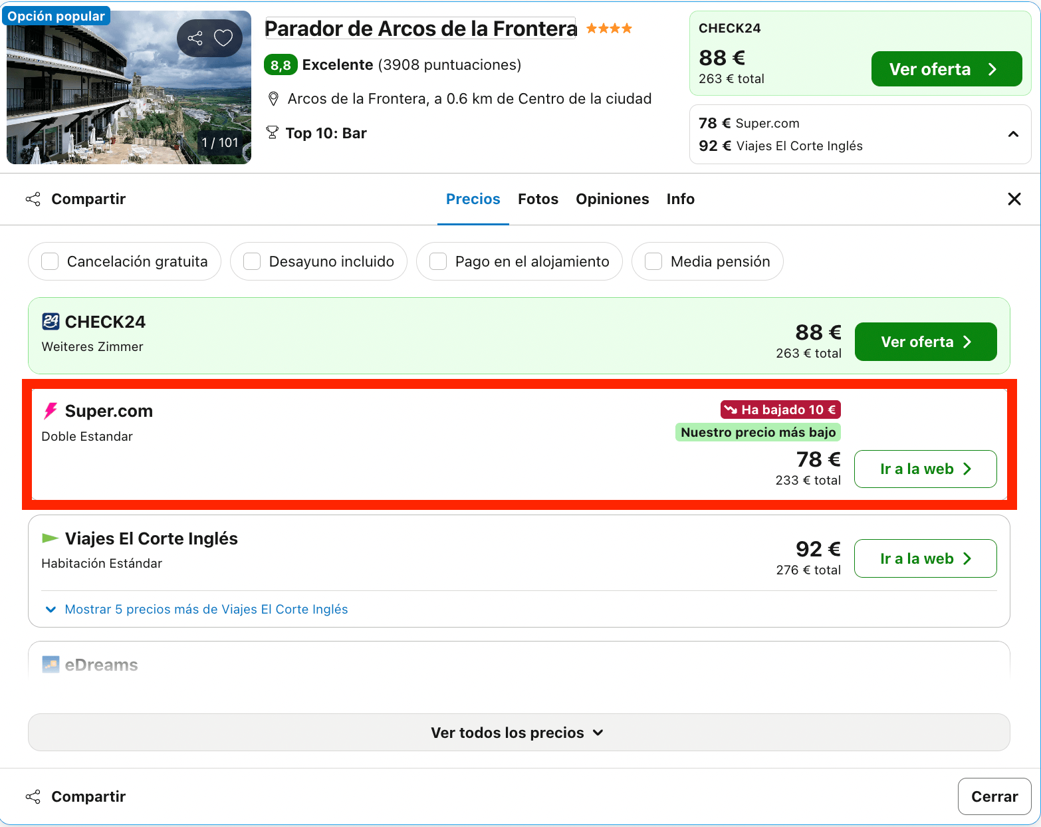The width and height of the screenshot is (1041, 827).
Task: Click the trophy icon beside Top 10: Bar
Action: (x=272, y=133)
